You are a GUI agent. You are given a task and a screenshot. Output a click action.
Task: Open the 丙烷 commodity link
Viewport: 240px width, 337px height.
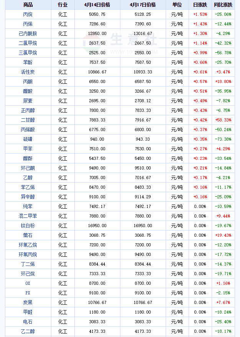pos(28,14)
